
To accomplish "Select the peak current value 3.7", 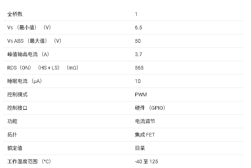I will pyautogui.click(x=139, y=54).
